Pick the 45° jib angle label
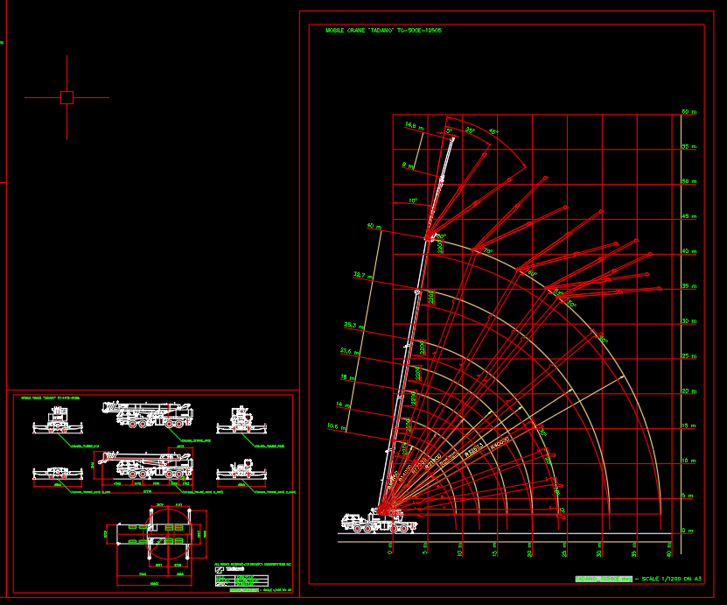This screenshot has height=605, width=727. [493, 132]
